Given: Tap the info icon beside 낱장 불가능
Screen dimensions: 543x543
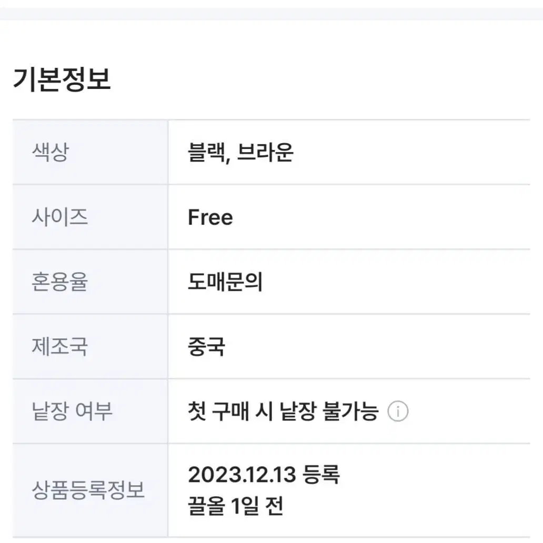Looking at the screenshot, I should point(398,411).
